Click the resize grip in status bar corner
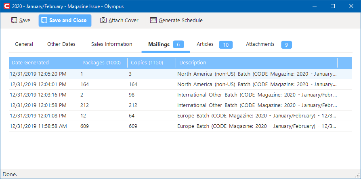The image size is (361, 179). pyautogui.click(x=358, y=176)
